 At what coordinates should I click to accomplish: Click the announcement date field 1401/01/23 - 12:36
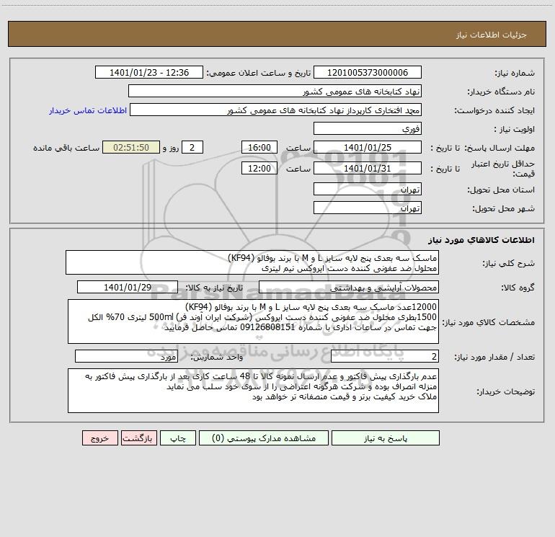149,72
